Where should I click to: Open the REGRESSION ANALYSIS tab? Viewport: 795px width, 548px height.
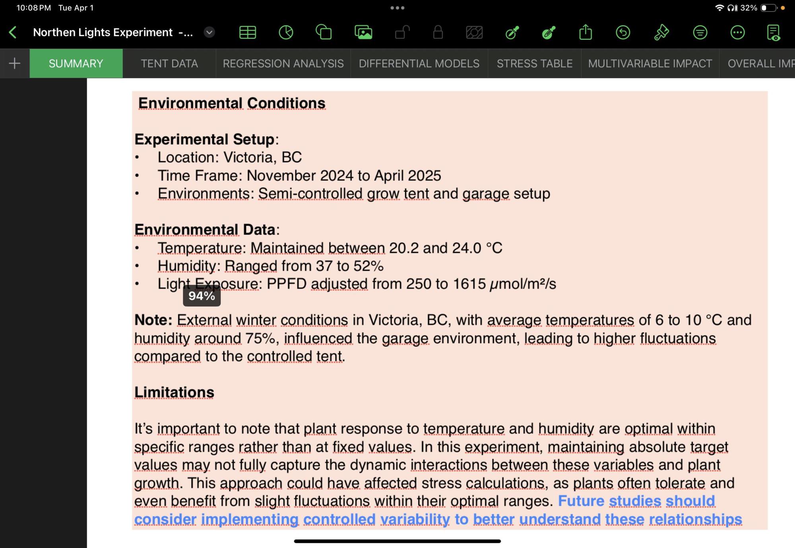[283, 64]
